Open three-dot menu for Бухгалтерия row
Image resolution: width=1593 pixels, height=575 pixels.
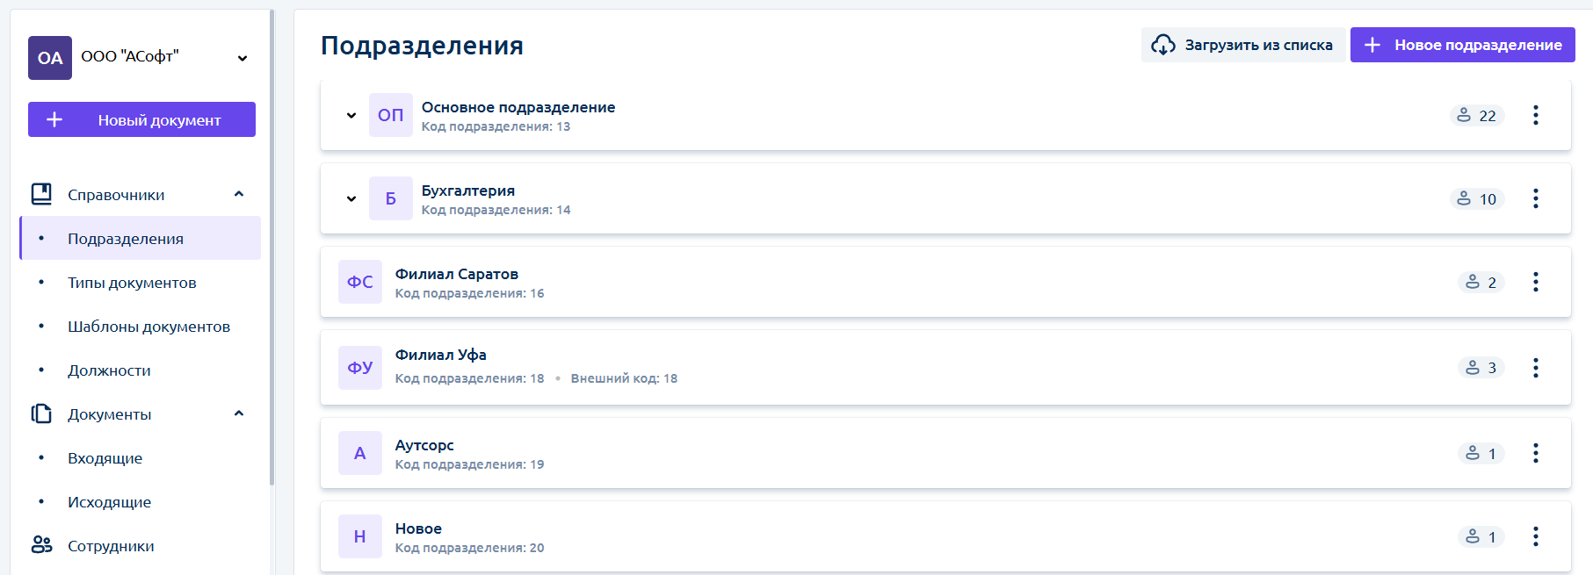point(1535,198)
